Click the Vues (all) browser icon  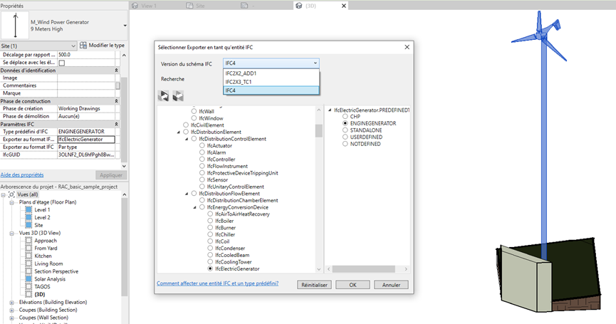[12, 194]
